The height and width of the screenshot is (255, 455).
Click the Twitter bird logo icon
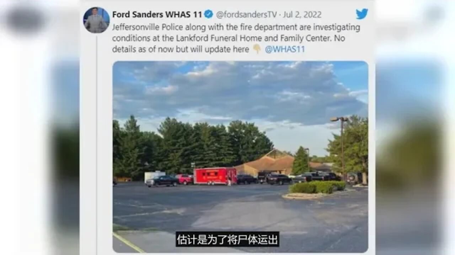click(x=362, y=14)
